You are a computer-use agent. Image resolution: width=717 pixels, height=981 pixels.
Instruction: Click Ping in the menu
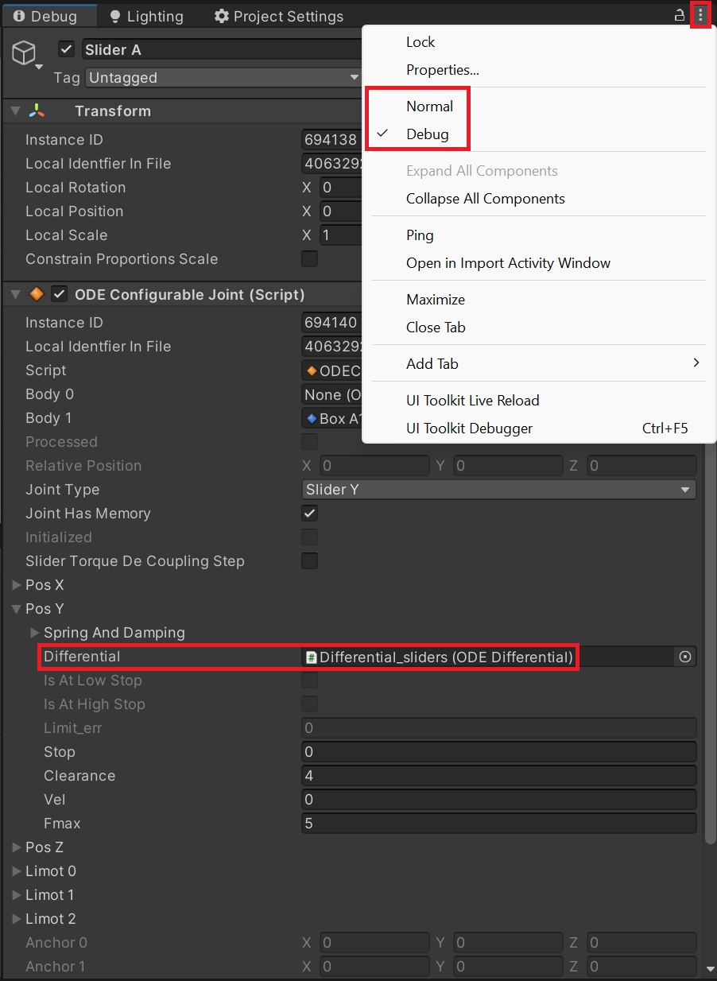pos(420,235)
